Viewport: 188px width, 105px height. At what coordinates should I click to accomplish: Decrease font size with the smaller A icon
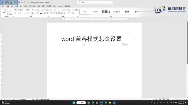pyautogui.click(x=35, y=10)
